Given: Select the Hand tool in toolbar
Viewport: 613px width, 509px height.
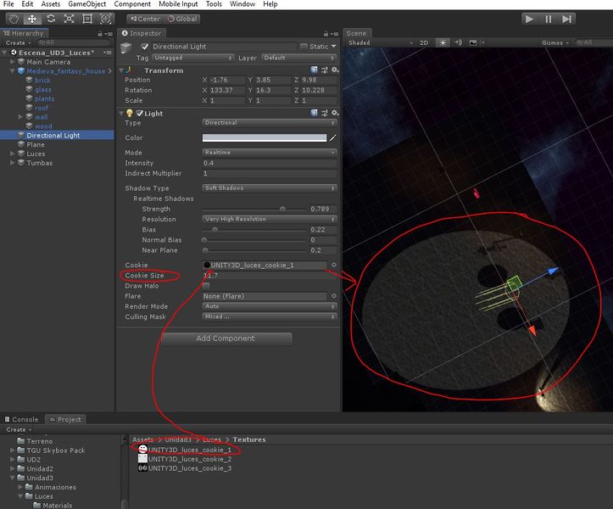Looking at the screenshot, I should [x=14, y=19].
